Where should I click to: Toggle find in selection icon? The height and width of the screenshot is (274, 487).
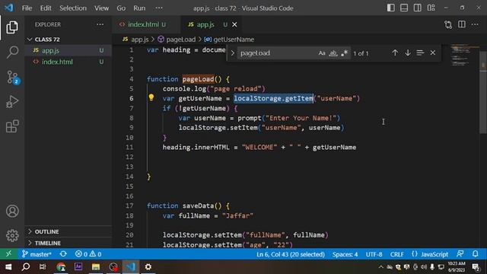(420, 53)
